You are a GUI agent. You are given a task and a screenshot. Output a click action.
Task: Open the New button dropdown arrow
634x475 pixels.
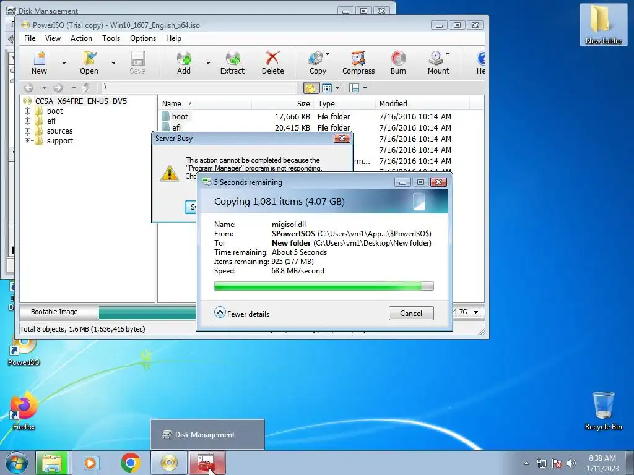64,63
